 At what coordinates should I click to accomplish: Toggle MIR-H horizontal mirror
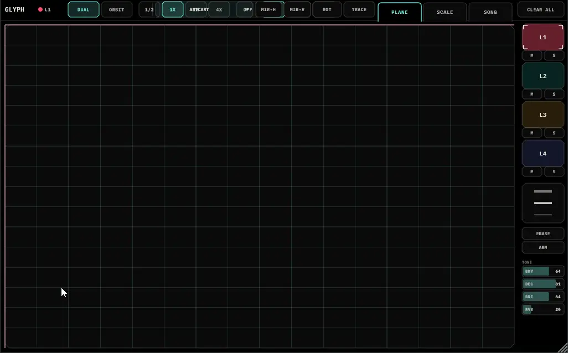coord(268,10)
